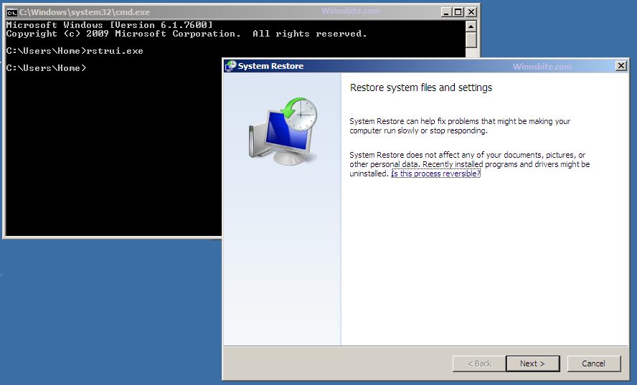The height and width of the screenshot is (385, 637).
Task: Click the cmd.exe window system menu icon
Action: 11,12
